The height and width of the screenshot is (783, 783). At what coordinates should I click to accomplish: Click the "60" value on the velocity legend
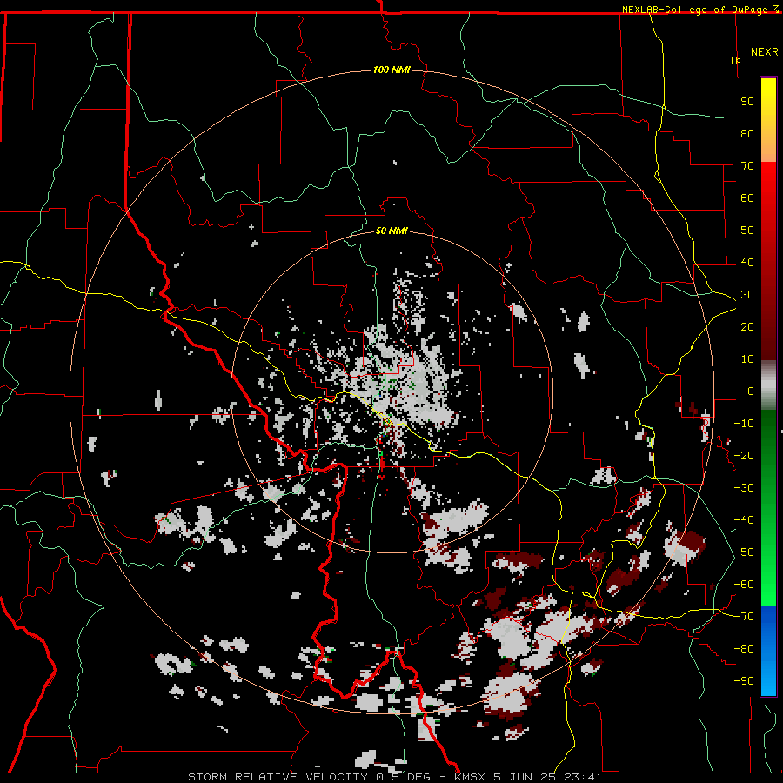(747, 197)
